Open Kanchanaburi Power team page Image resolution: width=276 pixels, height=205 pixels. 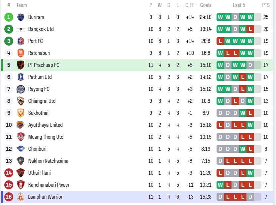pyautogui.click(x=49, y=185)
